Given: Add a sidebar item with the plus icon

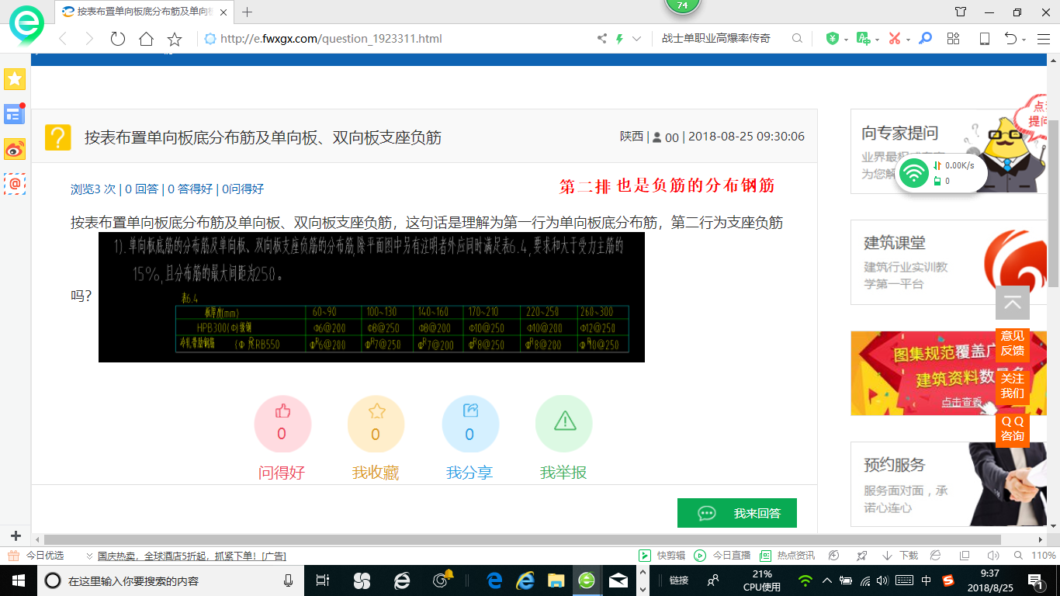Looking at the screenshot, I should [x=15, y=535].
